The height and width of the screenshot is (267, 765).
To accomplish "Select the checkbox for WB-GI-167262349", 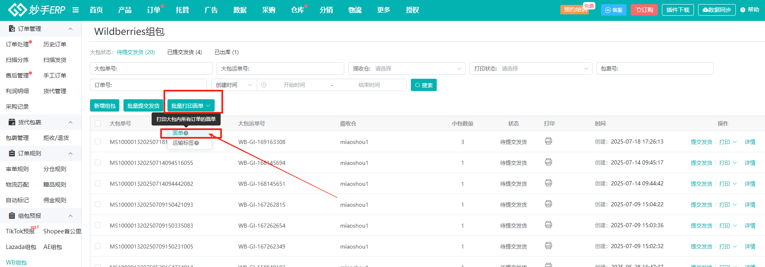I will (98, 246).
